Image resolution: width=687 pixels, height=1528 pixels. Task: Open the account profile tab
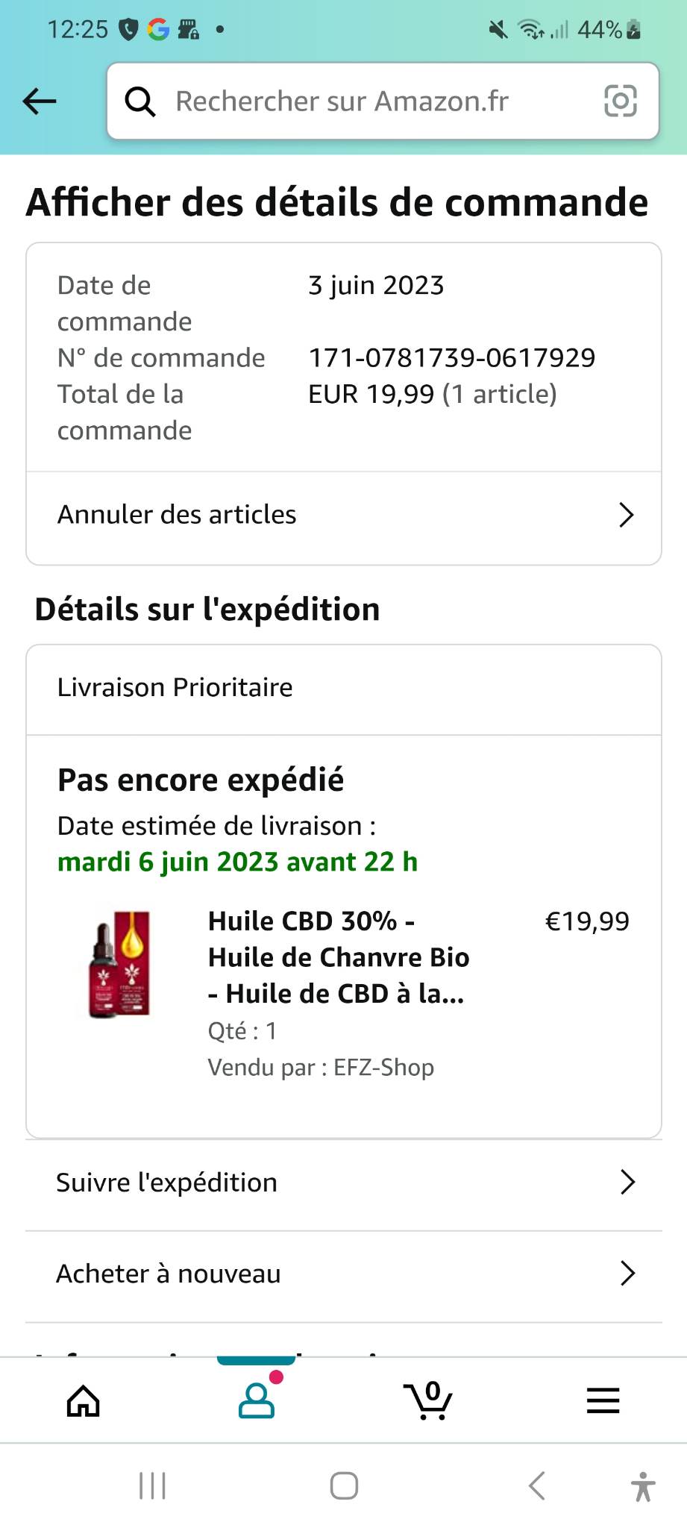coord(257,1400)
